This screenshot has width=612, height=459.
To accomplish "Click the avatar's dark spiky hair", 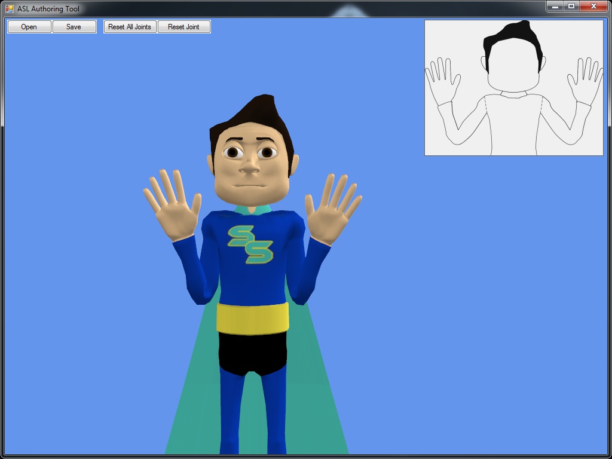I will 257,117.
